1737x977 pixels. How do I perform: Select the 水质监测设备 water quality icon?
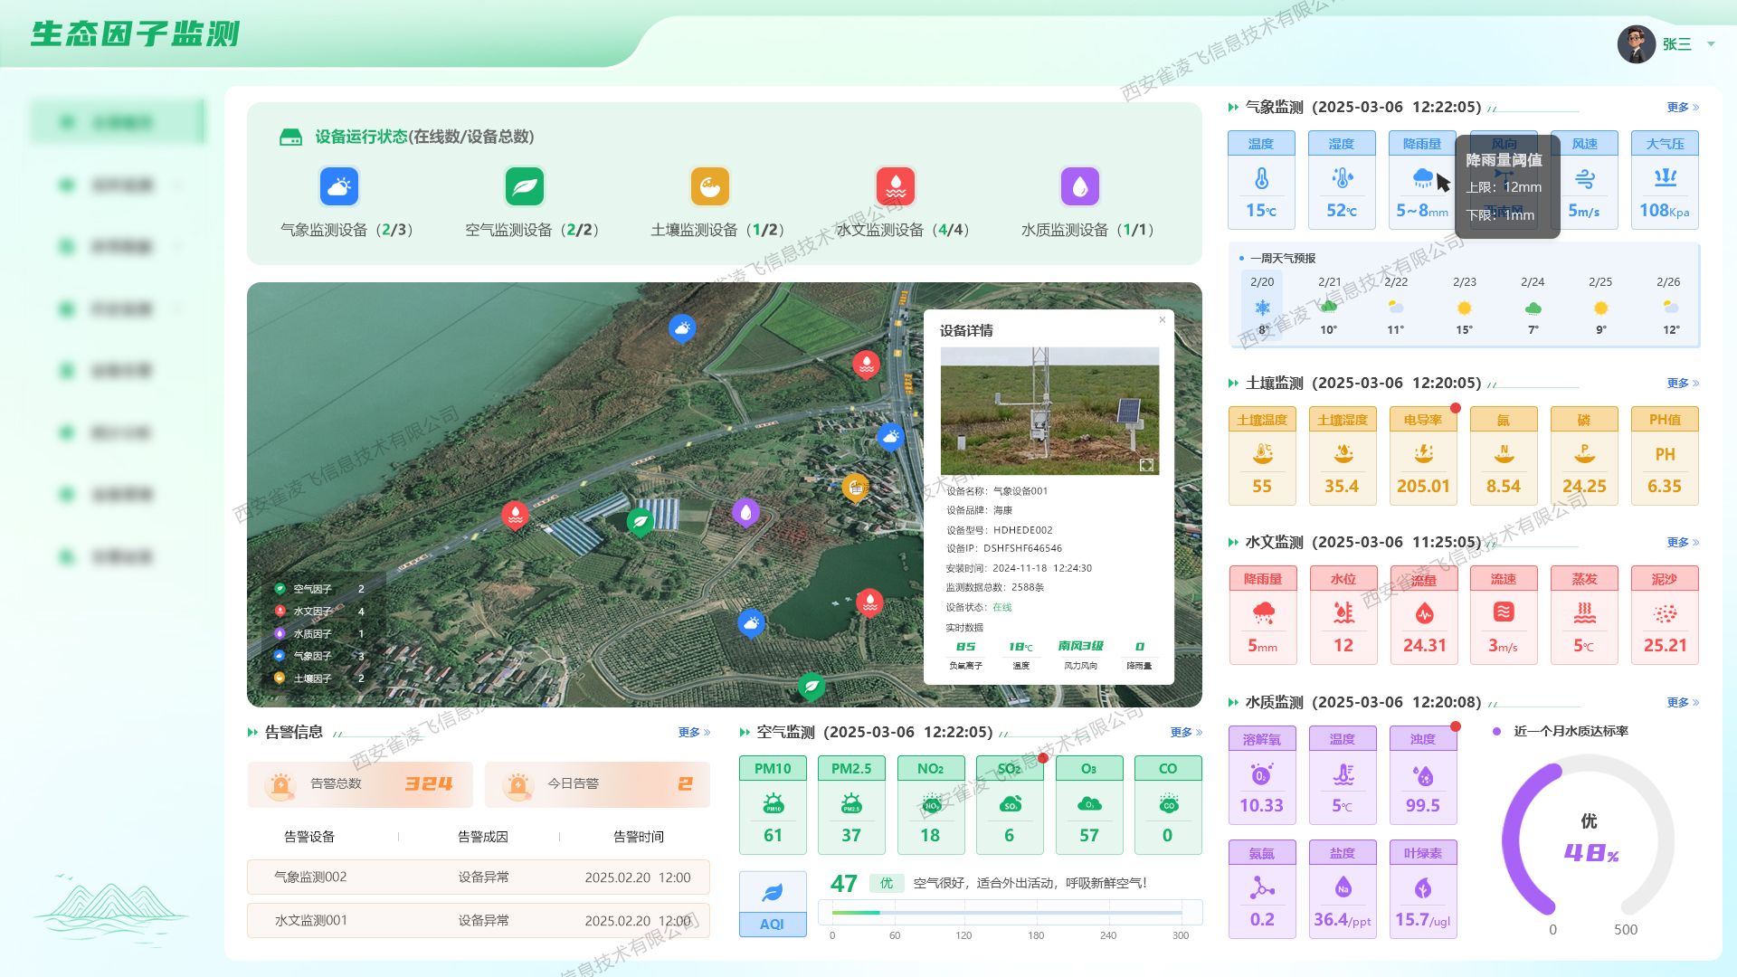[1078, 187]
